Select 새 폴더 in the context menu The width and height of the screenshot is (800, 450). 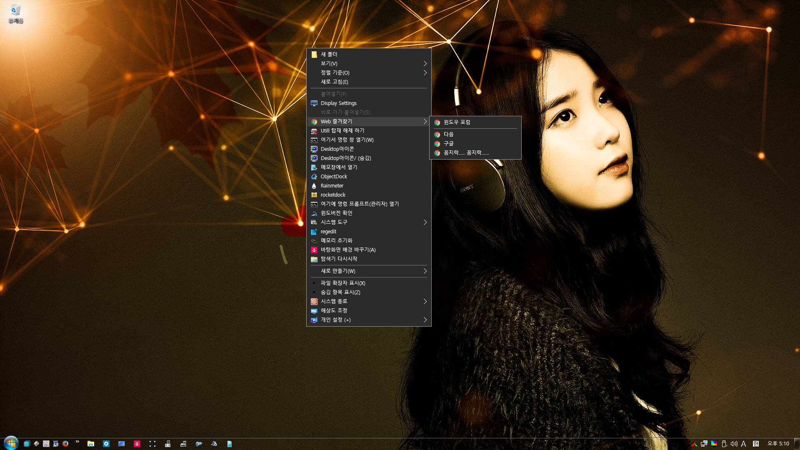tap(369, 54)
